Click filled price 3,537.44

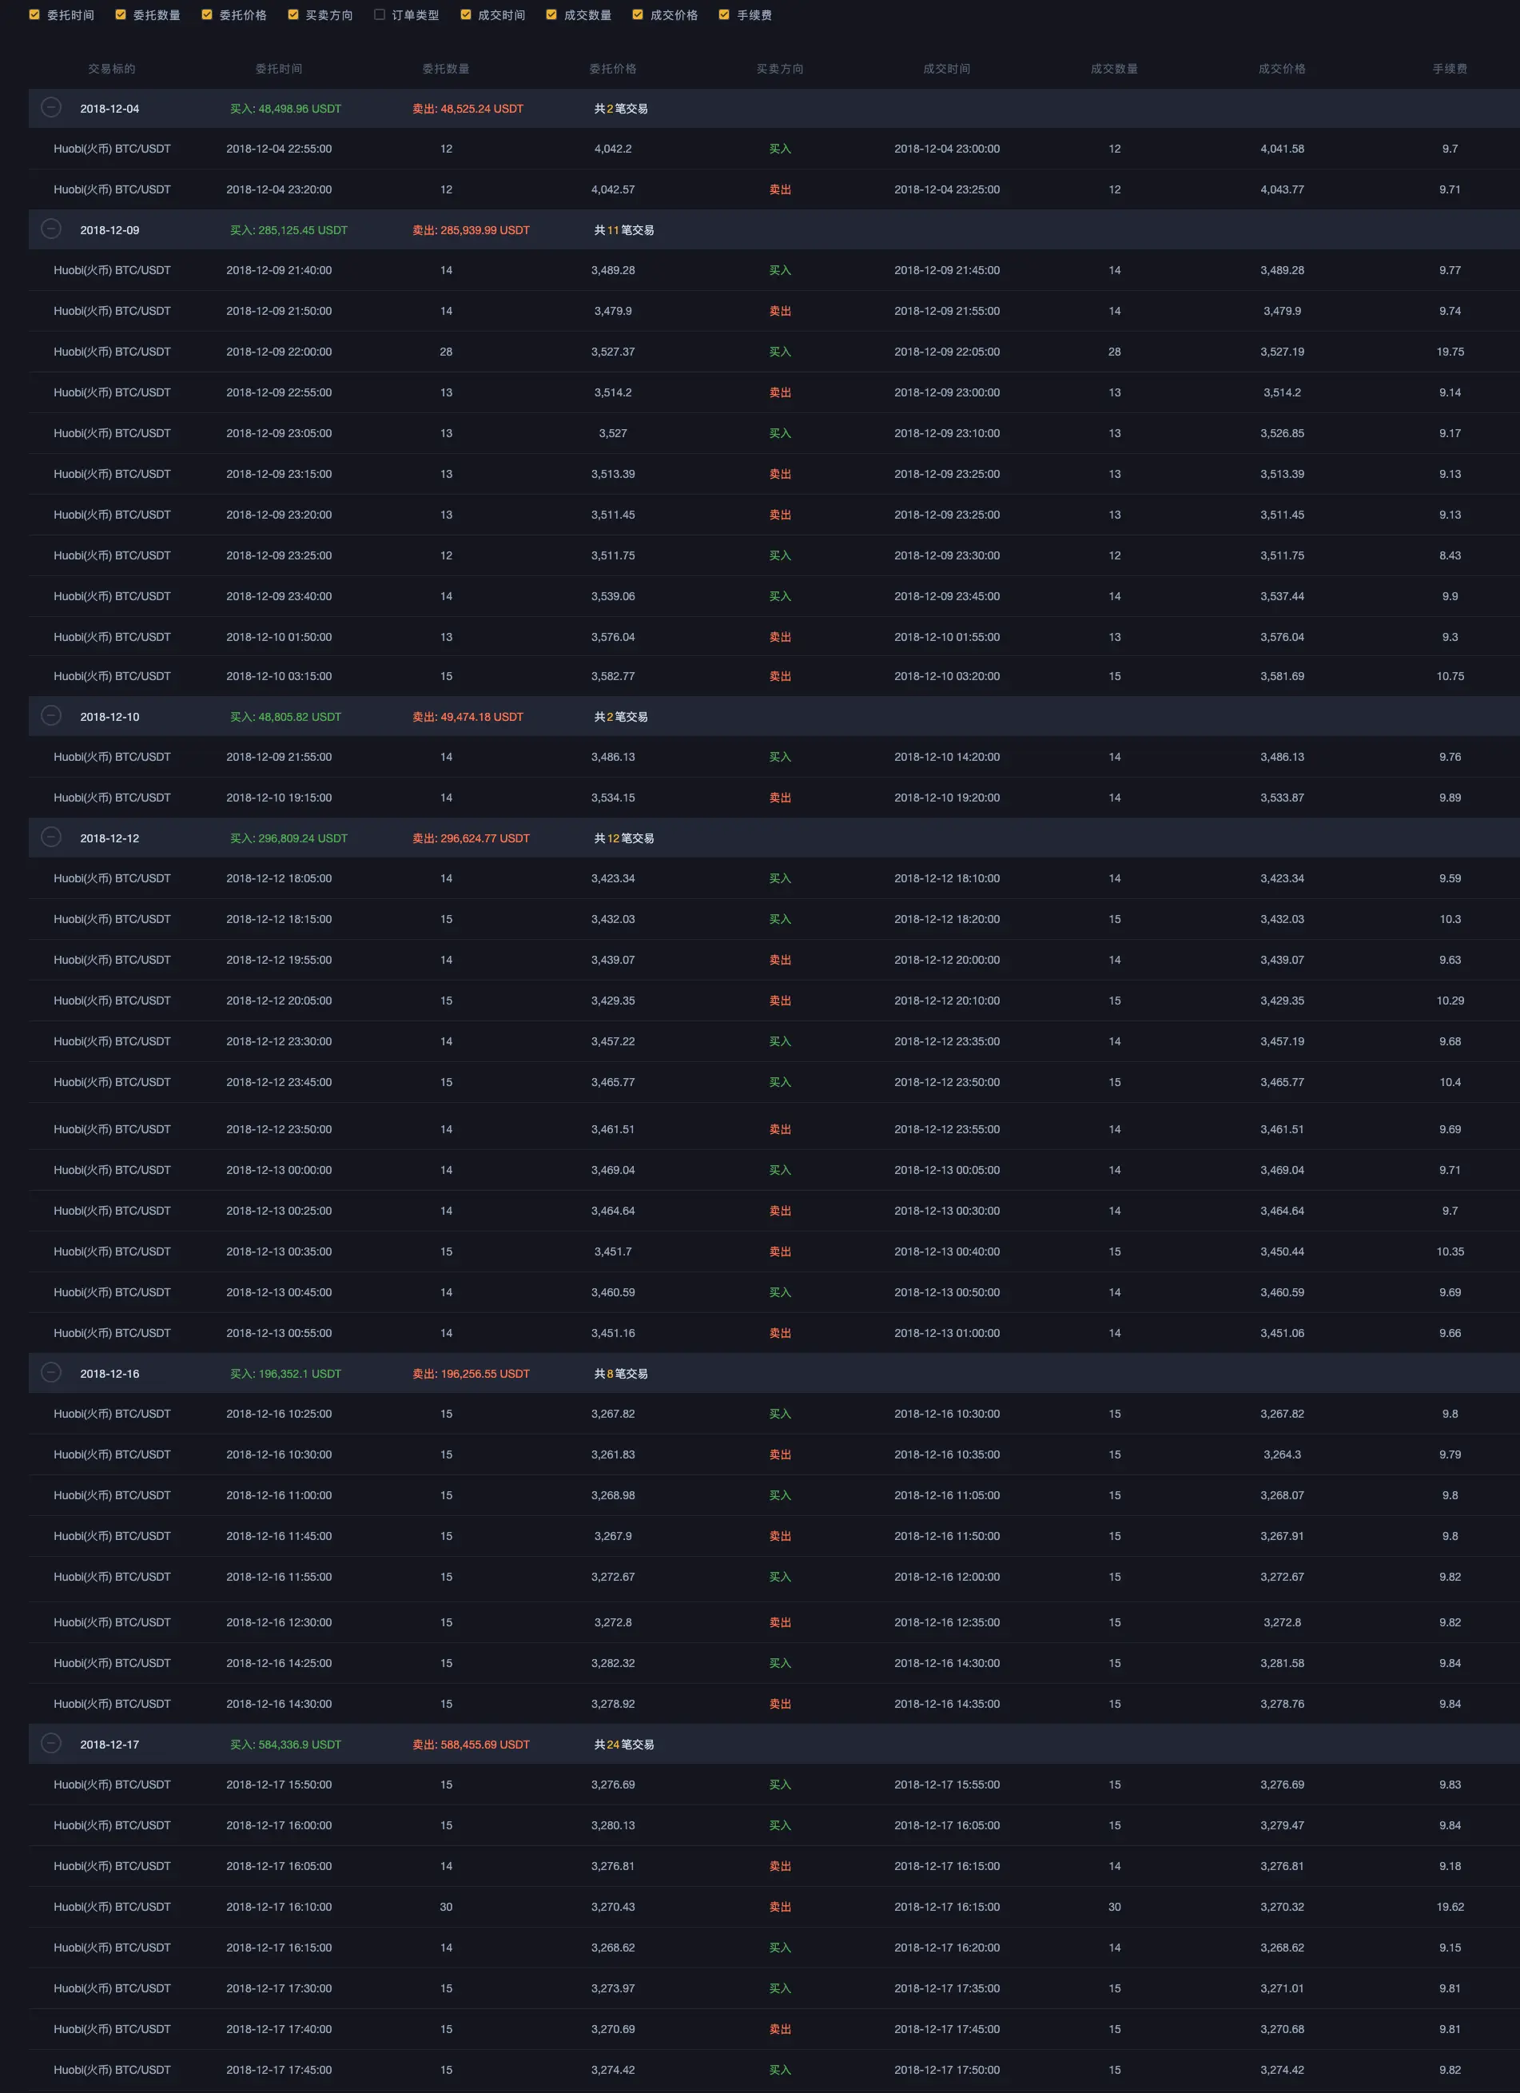point(1282,597)
